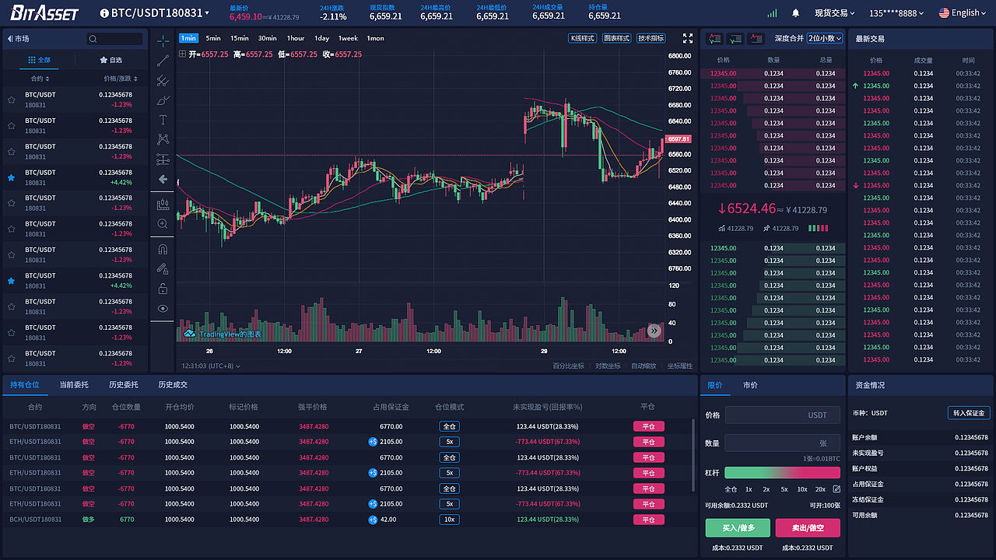
Task: Open the trend line drawing tool
Action: (163, 60)
